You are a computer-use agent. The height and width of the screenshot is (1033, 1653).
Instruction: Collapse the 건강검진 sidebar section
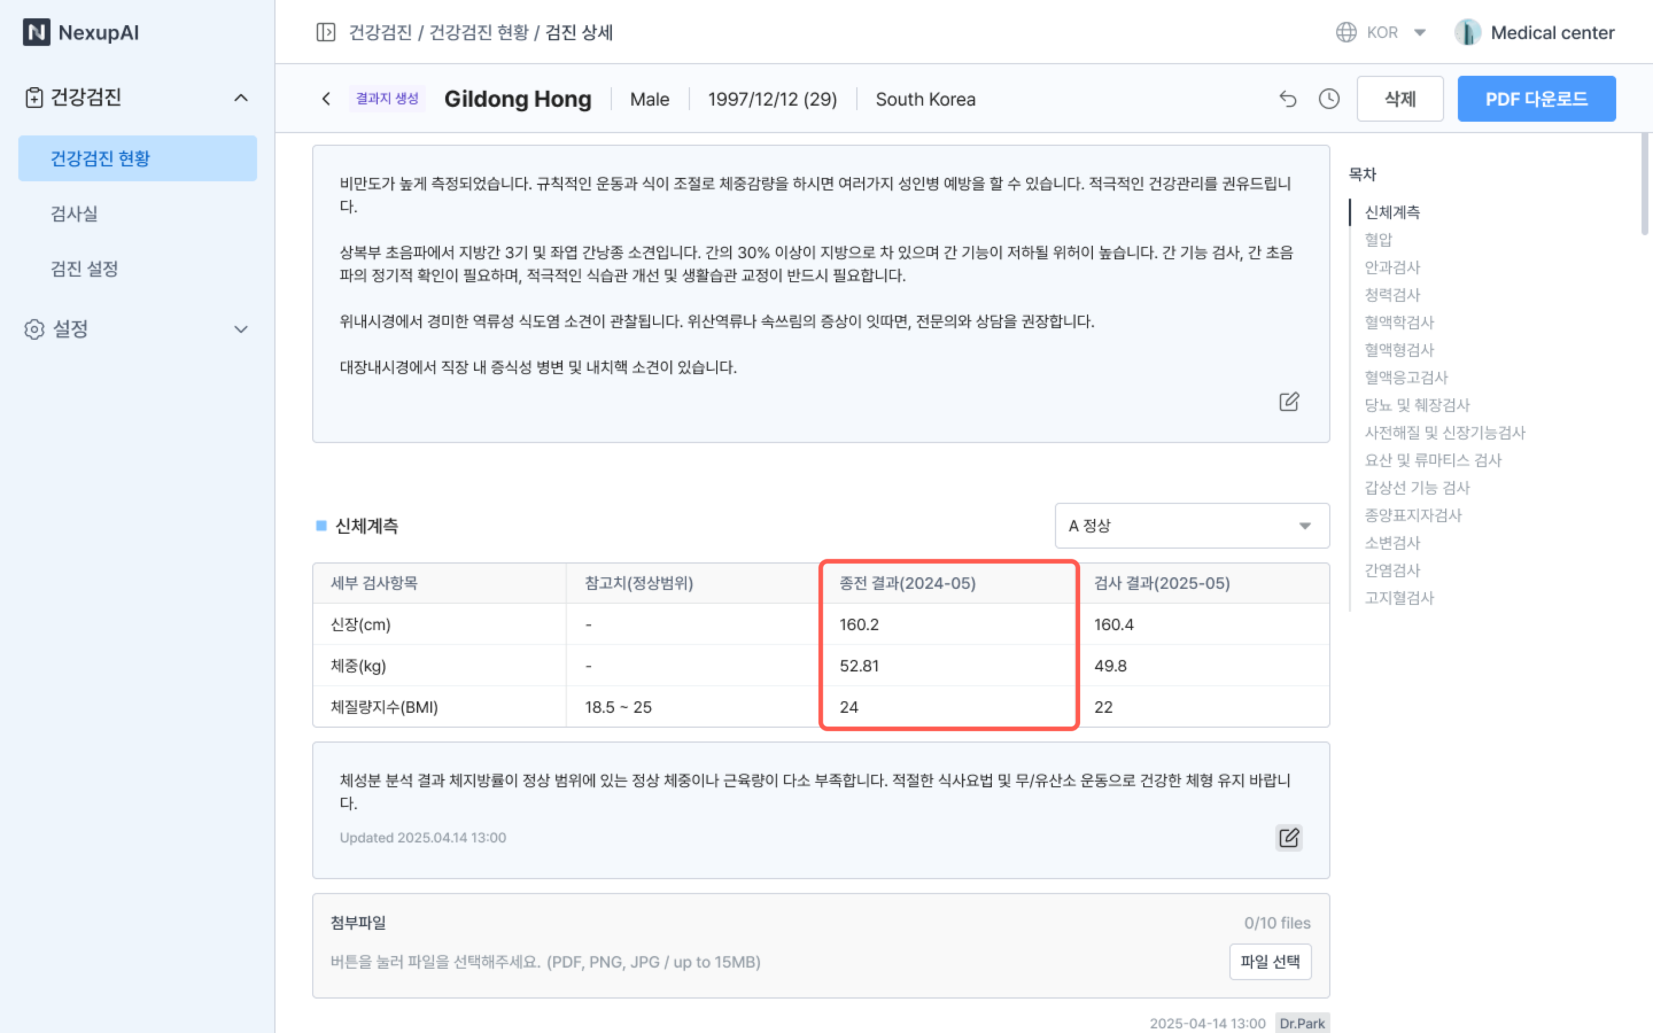click(x=240, y=98)
